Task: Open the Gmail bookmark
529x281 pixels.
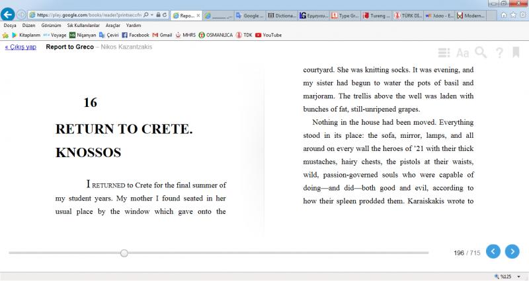Action: 162,35
